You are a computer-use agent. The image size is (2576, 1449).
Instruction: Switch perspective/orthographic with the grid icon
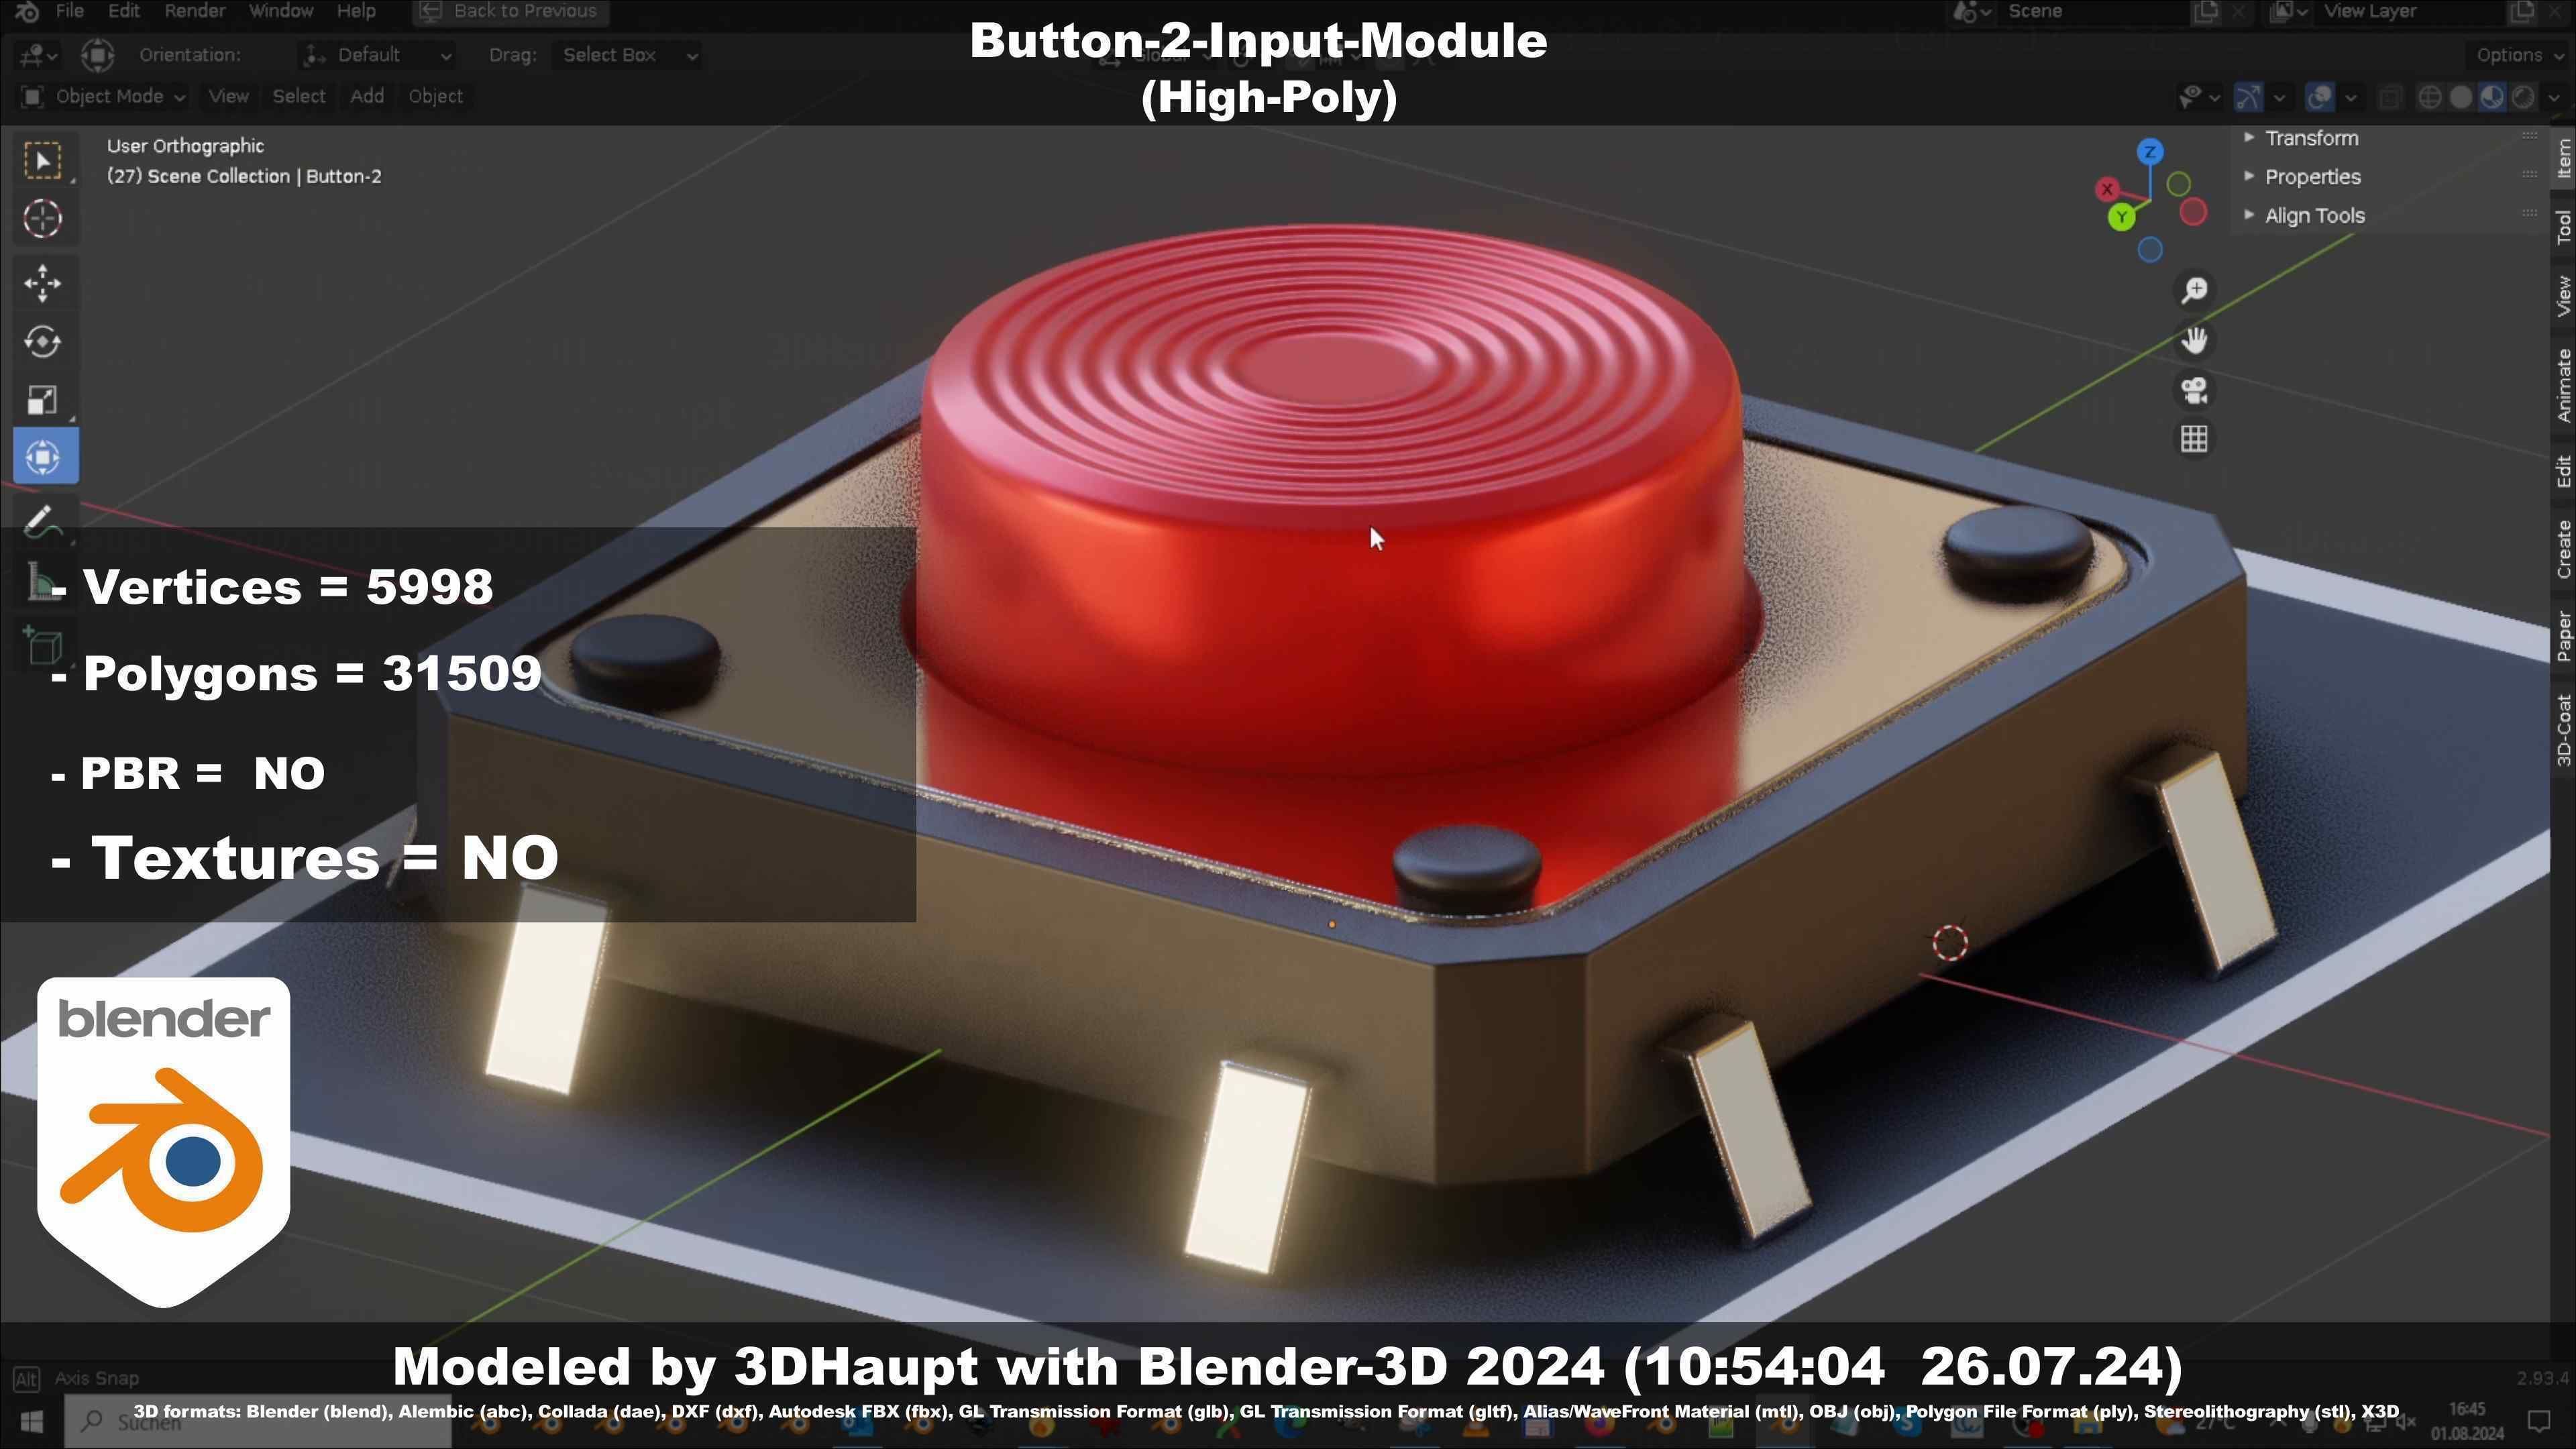[x=2194, y=439]
